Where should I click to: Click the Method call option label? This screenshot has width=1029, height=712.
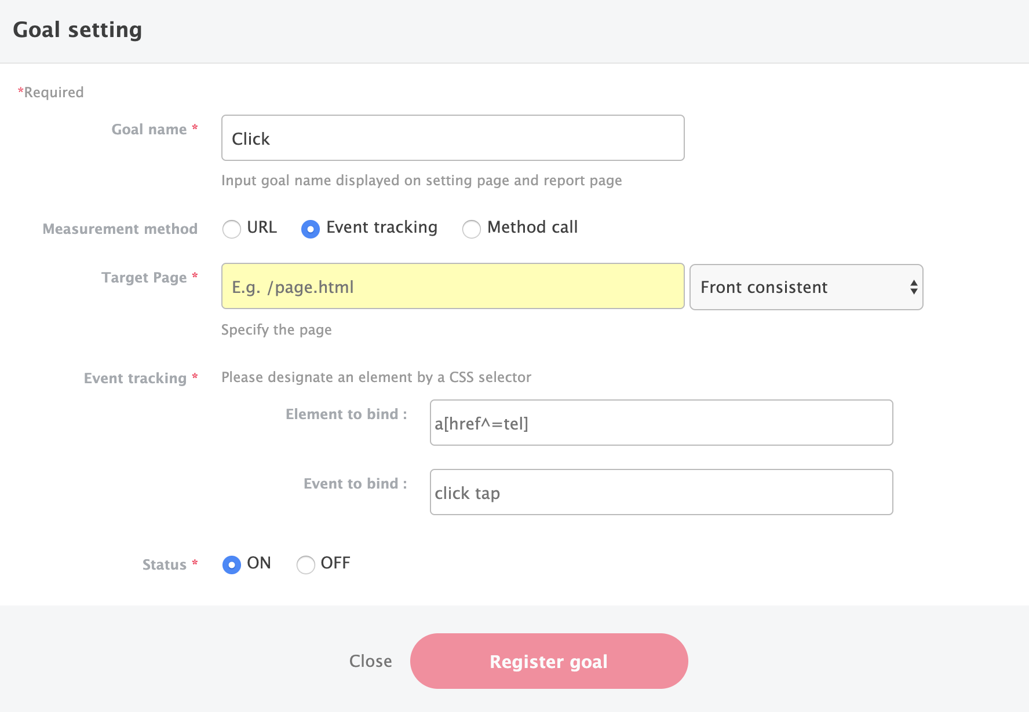[x=532, y=227]
